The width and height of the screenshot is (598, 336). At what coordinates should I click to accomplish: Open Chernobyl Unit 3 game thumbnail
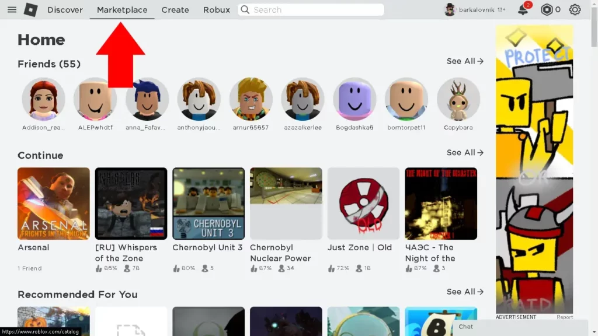[x=208, y=204]
